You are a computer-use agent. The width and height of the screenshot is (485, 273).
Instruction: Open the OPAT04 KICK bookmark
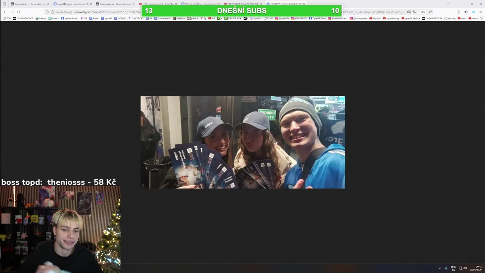coord(233,18)
